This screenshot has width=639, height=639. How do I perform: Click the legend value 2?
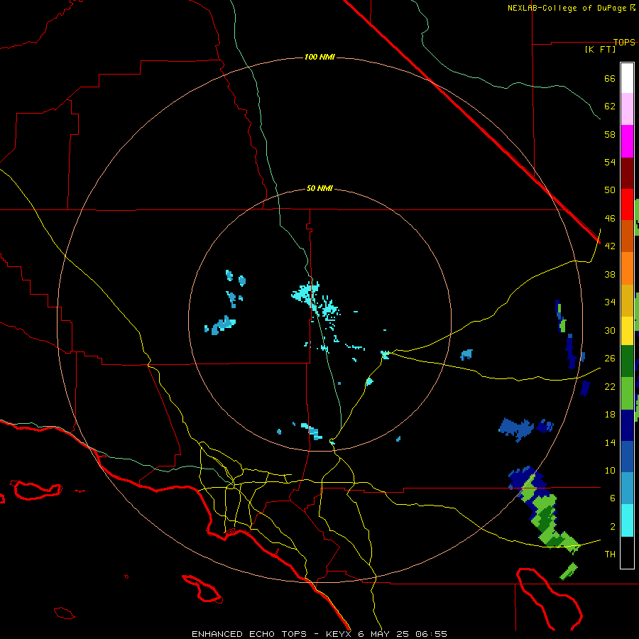click(613, 527)
